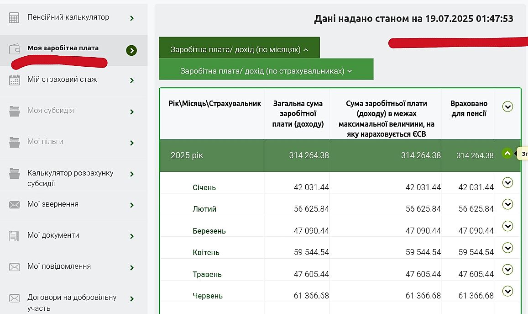This screenshot has width=528, height=314.
Task: Click the envelope icon beside Мої звернення
Action: 14,205
